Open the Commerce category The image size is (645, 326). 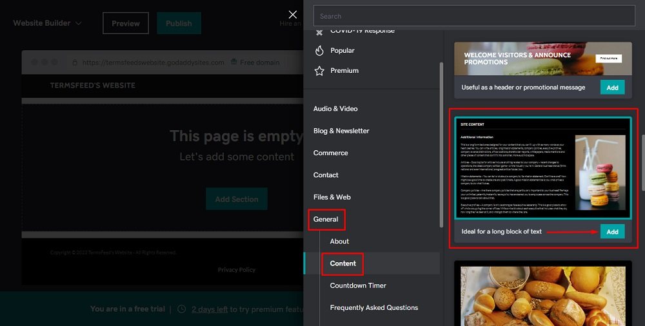[x=330, y=153]
